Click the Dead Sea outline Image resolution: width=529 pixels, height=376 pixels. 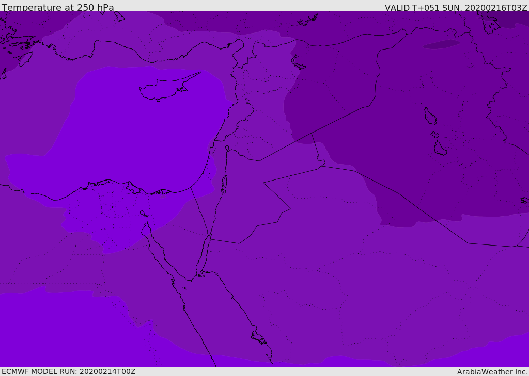[x=224, y=182]
